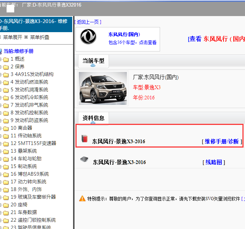Click the gray wiring diagram icon
The width and height of the screenshot is (245, 229).
[84, 159]
